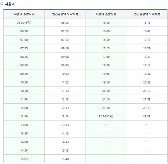
Task: Select the 16:13 arrival time
Action: click(x=147, y=23)
